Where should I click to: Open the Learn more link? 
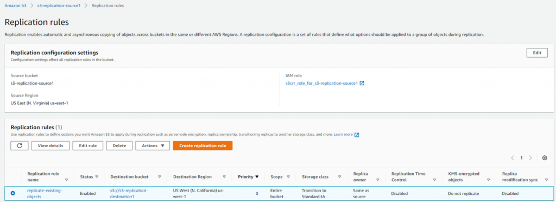(343, 135)
